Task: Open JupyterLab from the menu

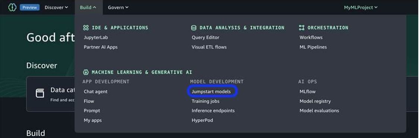Action: point(96,37)
